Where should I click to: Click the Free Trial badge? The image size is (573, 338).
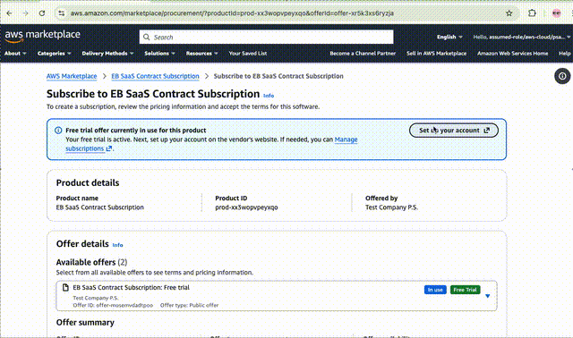(466, 290)
